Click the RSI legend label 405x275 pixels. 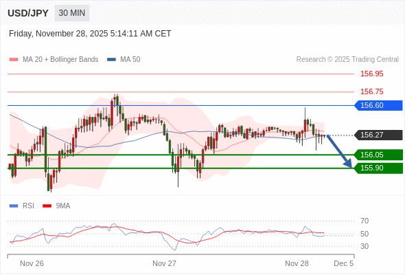[28, 206]
